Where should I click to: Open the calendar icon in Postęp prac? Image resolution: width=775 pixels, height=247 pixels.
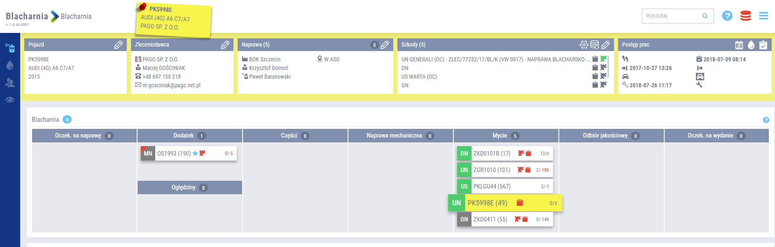point(739,45)
